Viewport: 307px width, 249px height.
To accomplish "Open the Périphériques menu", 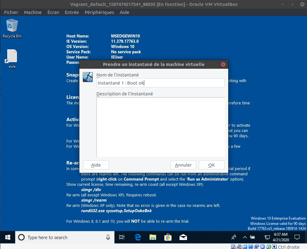I will click(x=99, y=12).
